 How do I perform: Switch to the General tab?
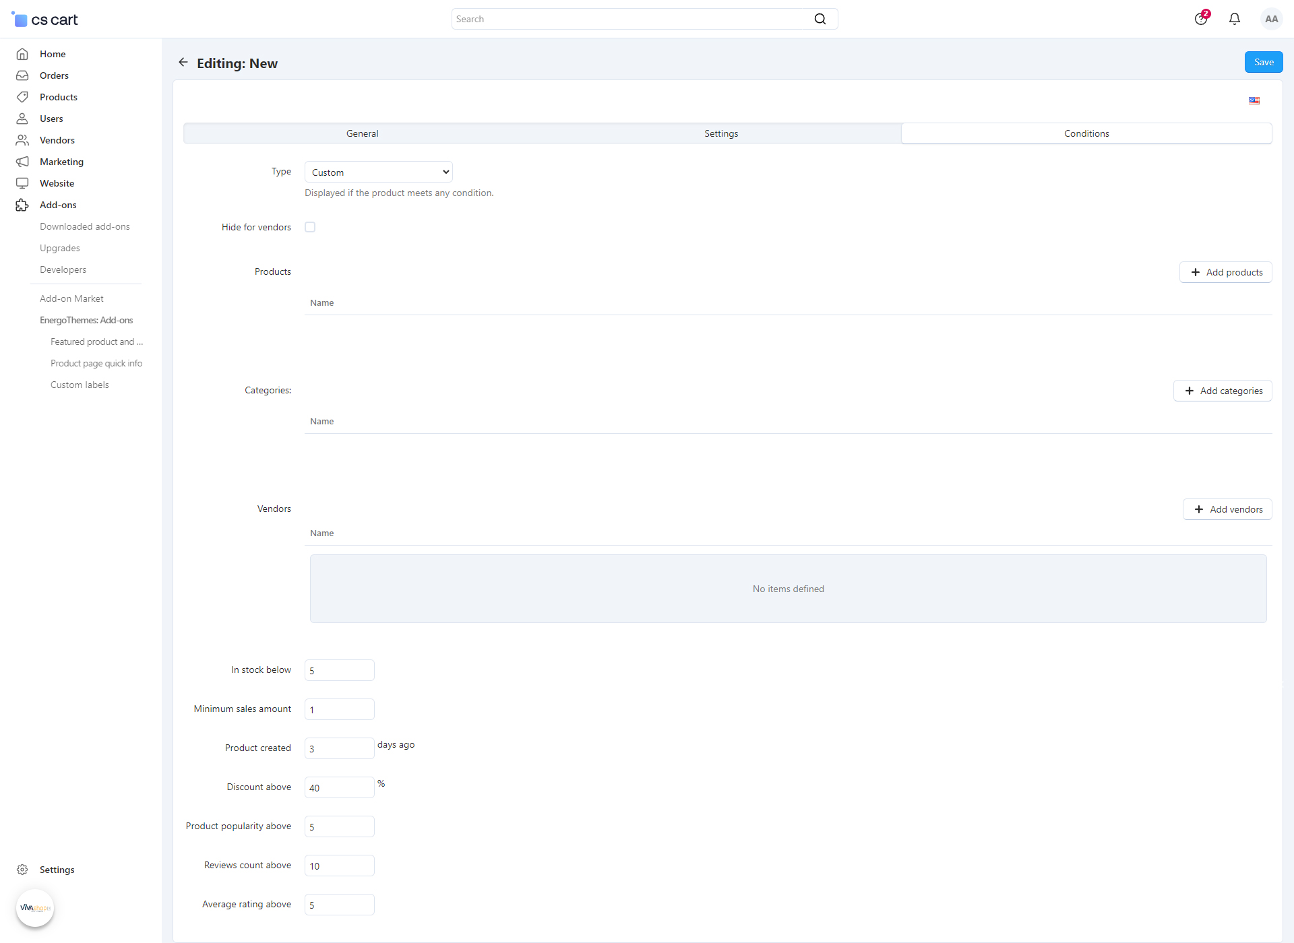[362, 133]
